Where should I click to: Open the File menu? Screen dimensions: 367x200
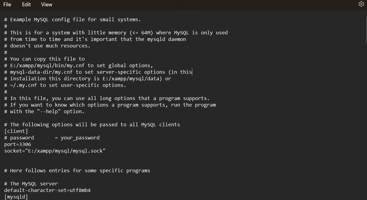click(x=7, y=4)
